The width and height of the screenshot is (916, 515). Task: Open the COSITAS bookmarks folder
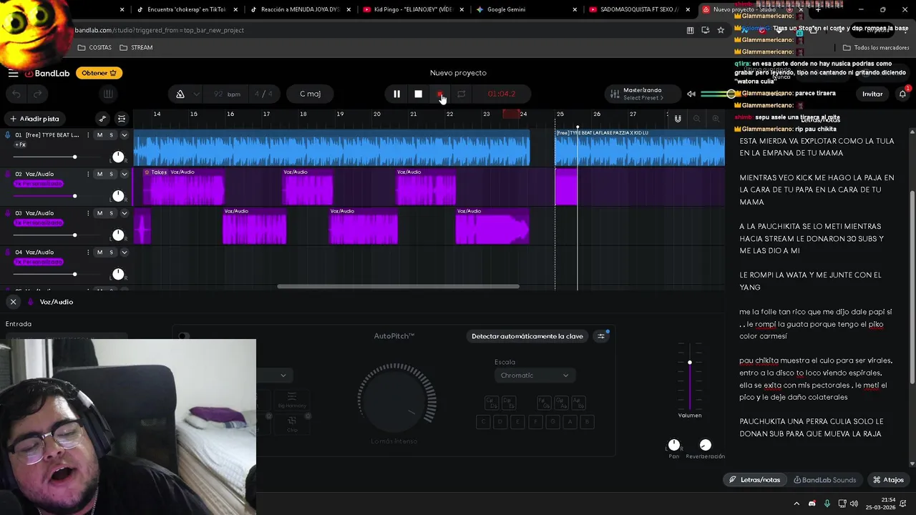point(94,47)
